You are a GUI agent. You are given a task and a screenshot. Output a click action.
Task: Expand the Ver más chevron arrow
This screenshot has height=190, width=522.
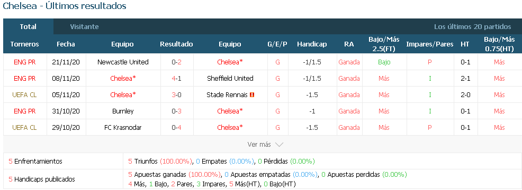[280, 145]
